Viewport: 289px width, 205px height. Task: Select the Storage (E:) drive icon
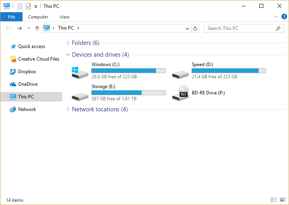pos(80,97)
